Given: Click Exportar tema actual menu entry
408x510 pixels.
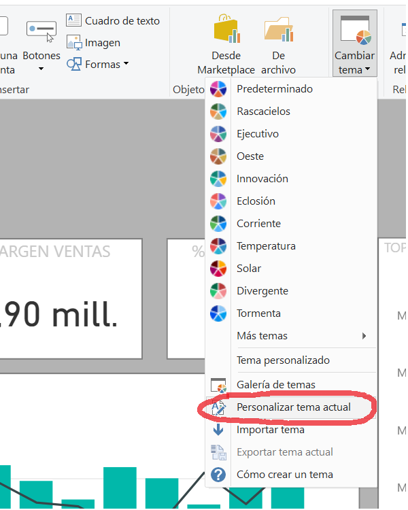Looking at the screenshot, I should click(291, 452).
